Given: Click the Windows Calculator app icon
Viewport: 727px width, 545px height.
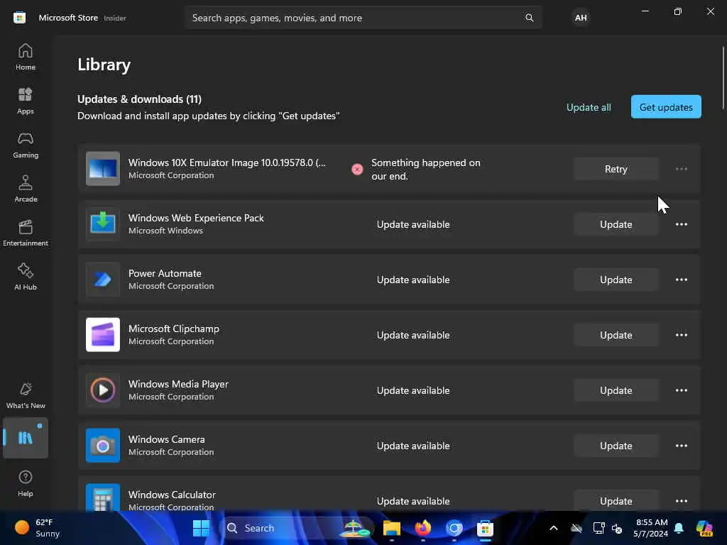Looking at the screenshot, I should (x=103, y=497).
